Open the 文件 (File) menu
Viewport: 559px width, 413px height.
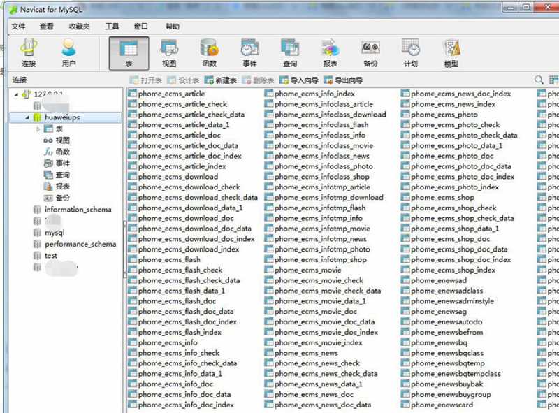pyautogui.click(x=18, y=27)
